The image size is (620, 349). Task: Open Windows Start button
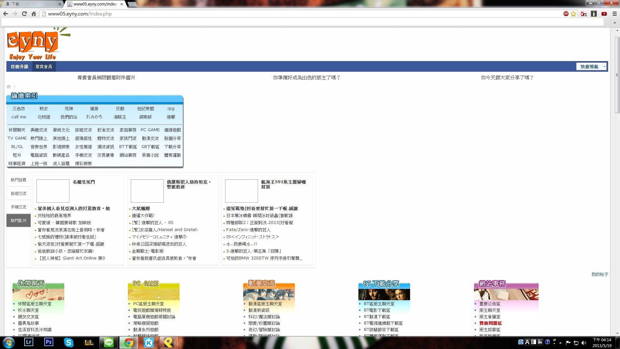[x=8, y=343]
